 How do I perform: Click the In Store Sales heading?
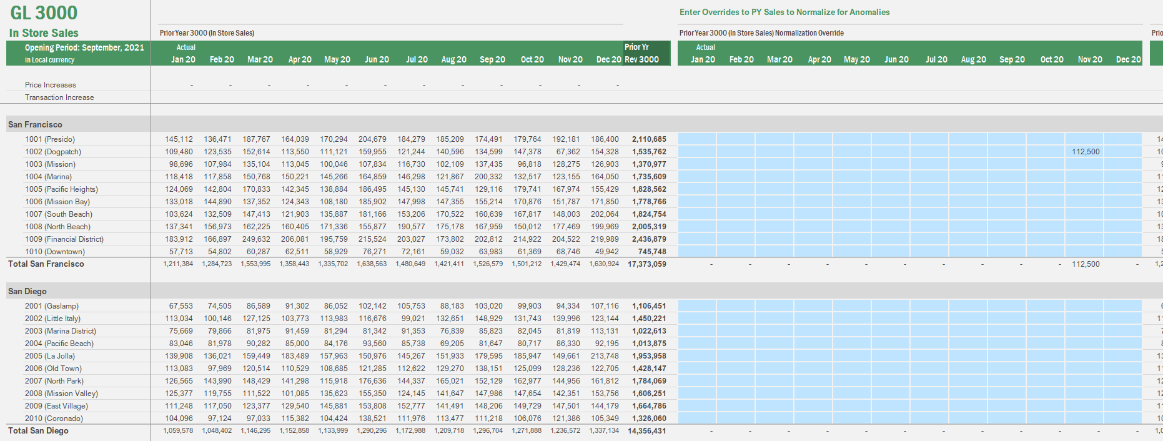tap(44, 33)
